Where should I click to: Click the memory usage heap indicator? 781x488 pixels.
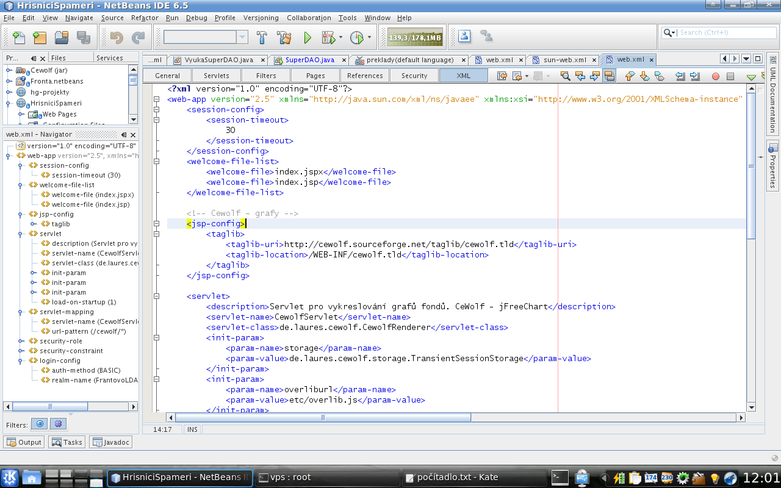click(414, 38)
